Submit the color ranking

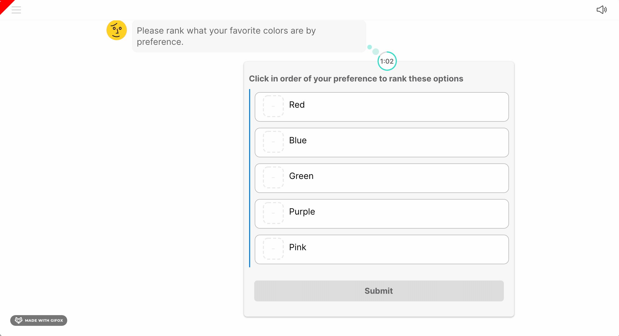coord(379,291)
